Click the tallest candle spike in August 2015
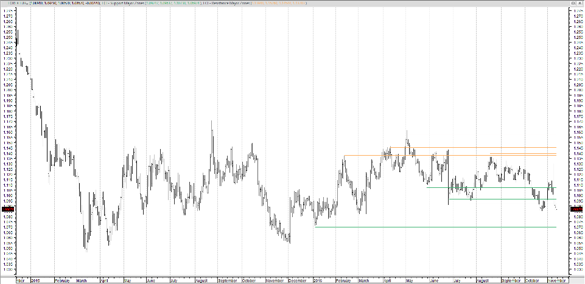Viewport: 585px width, 284px height. pos(212,125)
